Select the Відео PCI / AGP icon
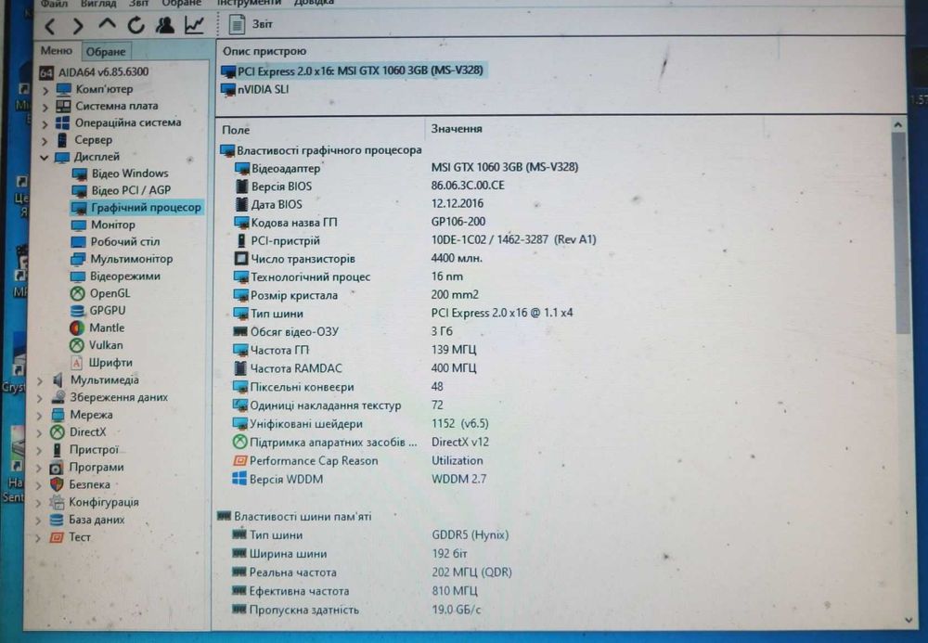Screen dimensions: 928x643 (79, 191)
